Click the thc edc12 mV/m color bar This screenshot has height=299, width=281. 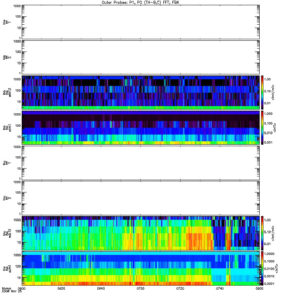[x=262, y=233]
